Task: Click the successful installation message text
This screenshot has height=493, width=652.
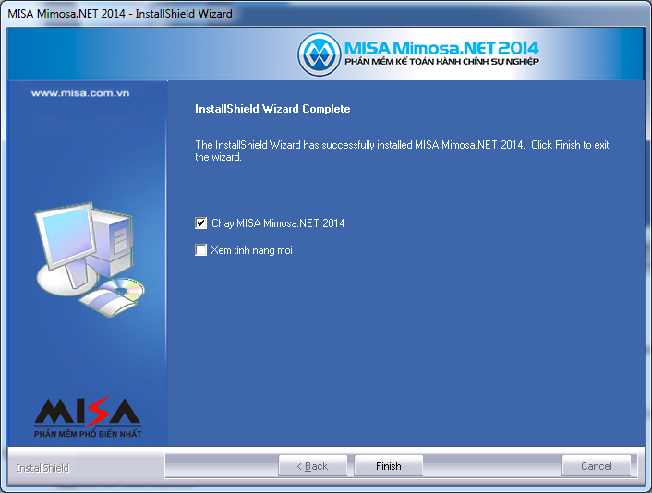Action: pos(402,150)
